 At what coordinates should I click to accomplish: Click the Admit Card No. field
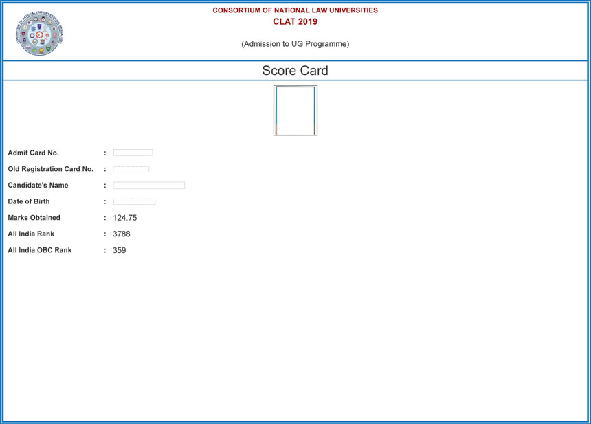[x=133, y=153]
